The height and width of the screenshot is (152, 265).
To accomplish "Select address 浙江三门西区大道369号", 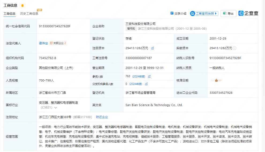I will click(x=55, y=117).
